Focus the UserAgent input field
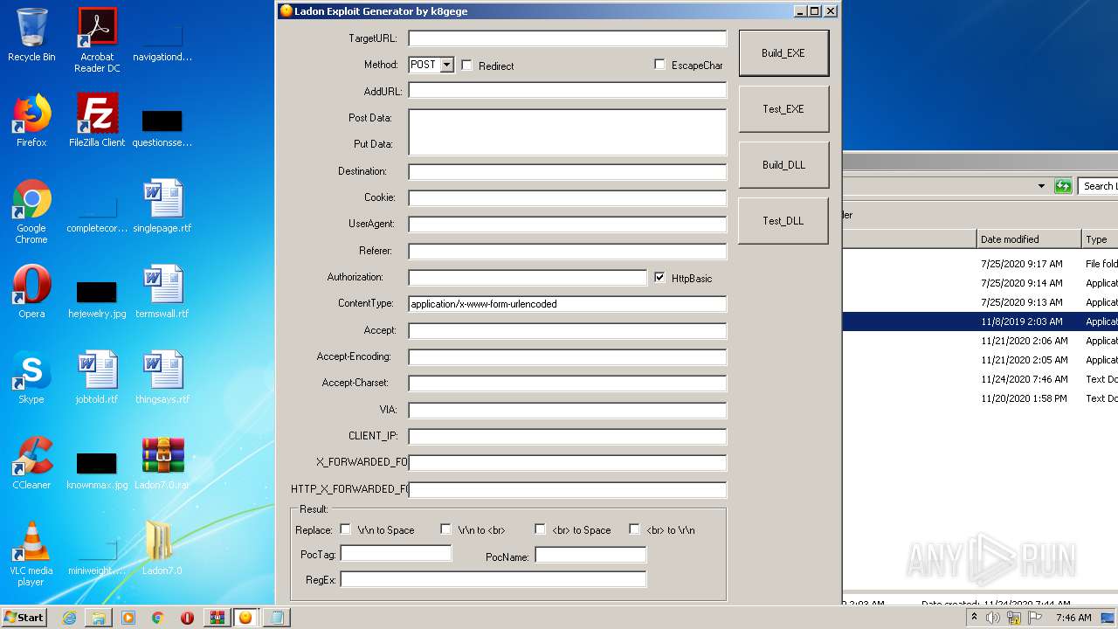This screenshot has width=1118, height=629. pyautogui.click(x=568, y=225)
